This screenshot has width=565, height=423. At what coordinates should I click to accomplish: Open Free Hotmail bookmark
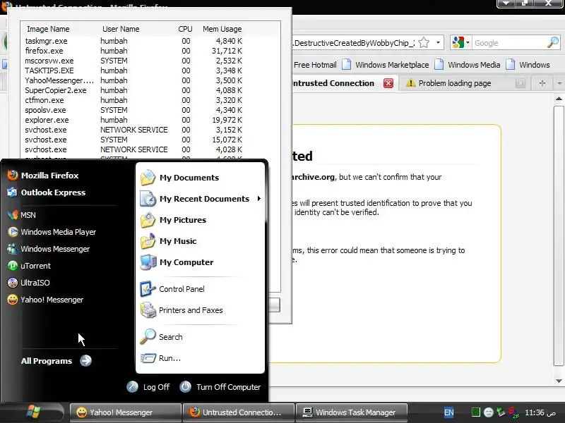315,65
